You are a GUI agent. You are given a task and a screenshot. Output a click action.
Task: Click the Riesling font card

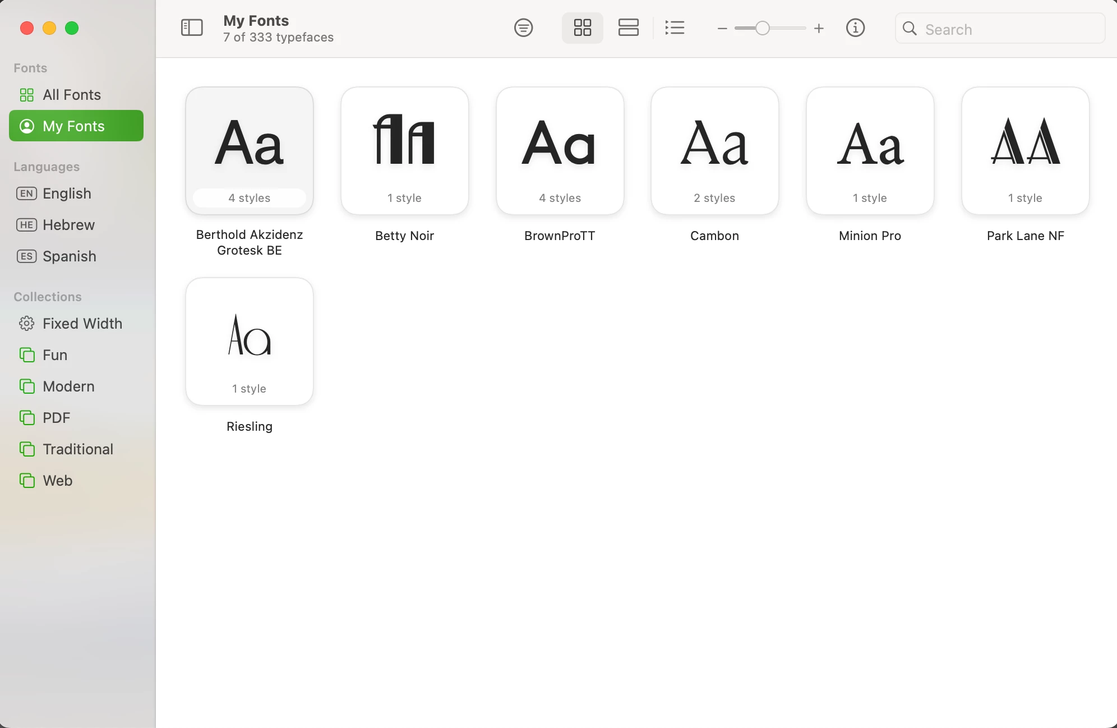250,342
